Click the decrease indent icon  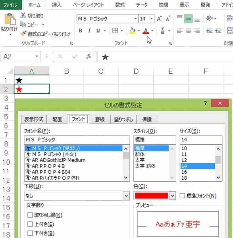209,31
